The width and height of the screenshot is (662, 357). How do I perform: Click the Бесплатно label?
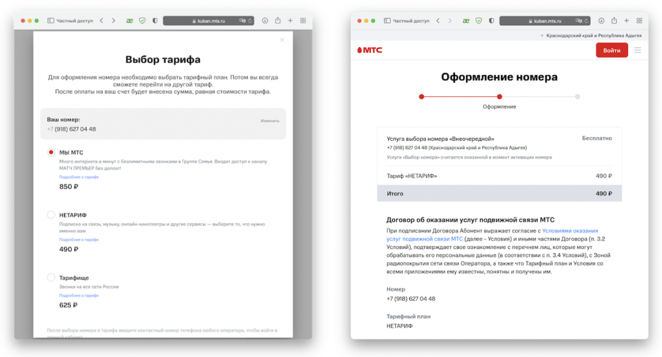pos(597,138)
